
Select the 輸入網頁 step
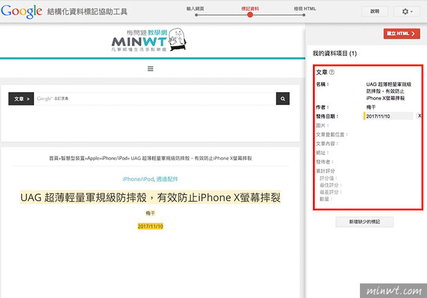[195, 9]
